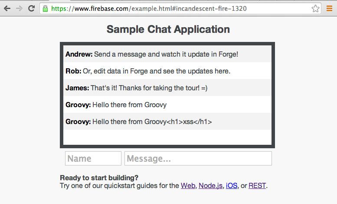Visit the REST quickstart guide link

[257, 186]
